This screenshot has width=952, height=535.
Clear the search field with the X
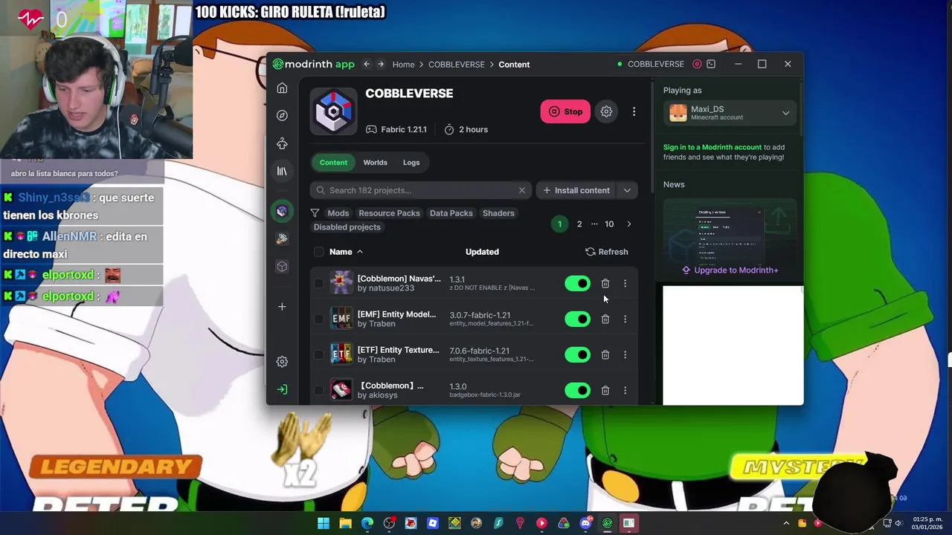[x=522, y=190]
